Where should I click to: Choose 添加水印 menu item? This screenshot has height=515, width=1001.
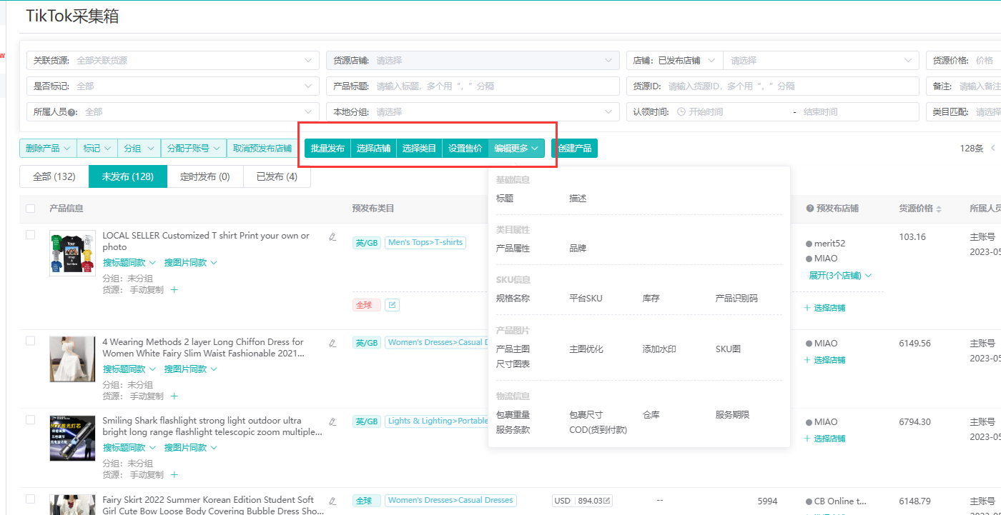659,349
